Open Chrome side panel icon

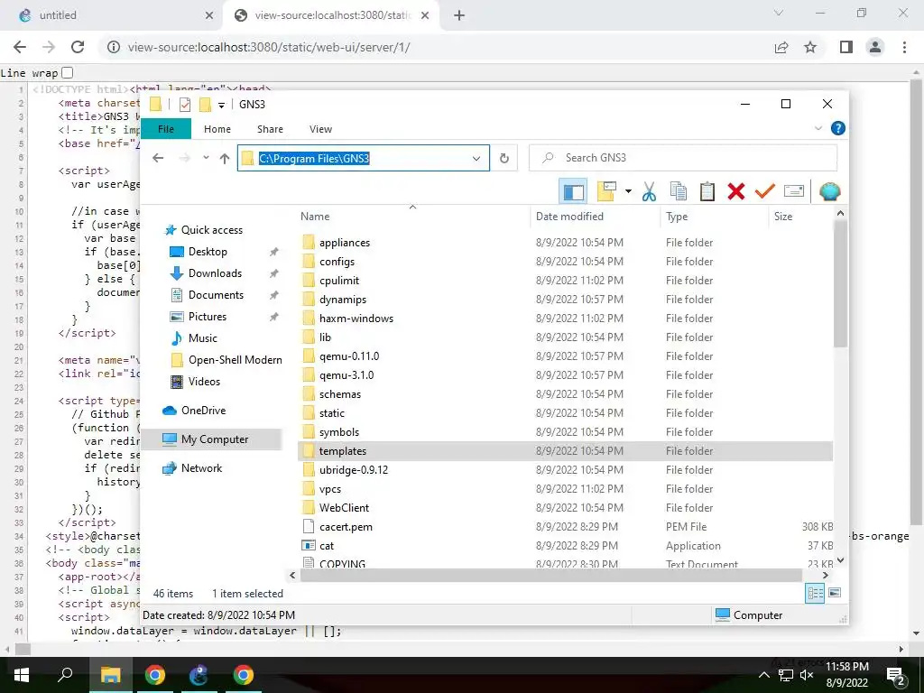point(846,47)
